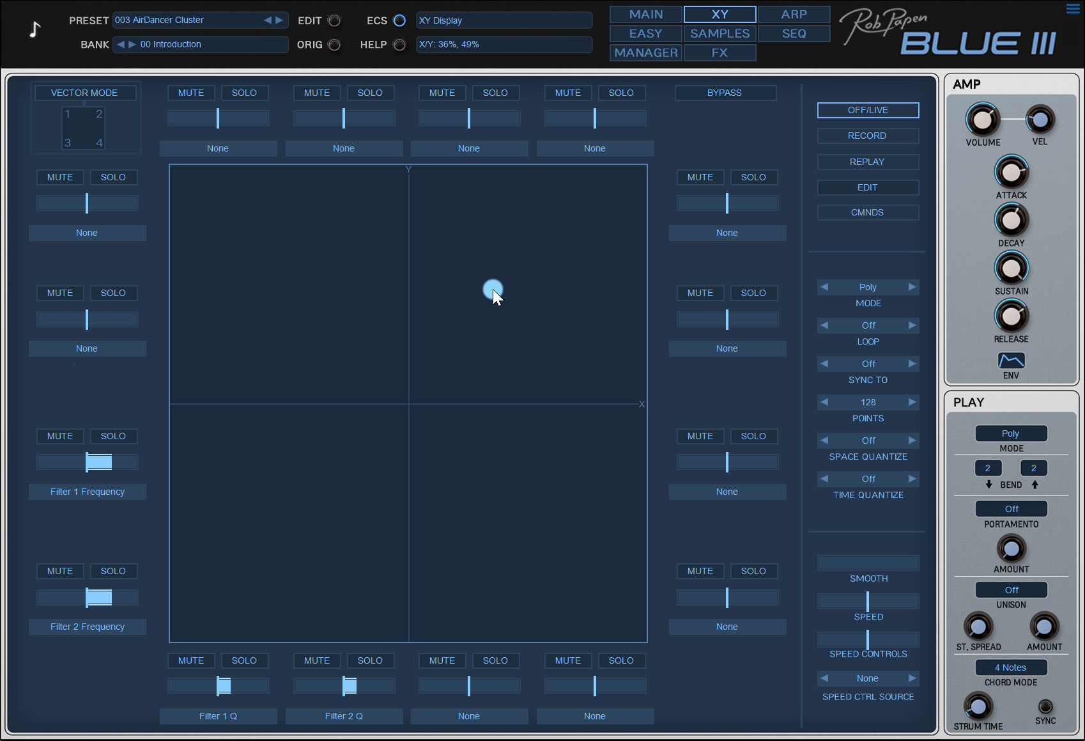Adjust the SPEED CONTROLS slider
Image resolution: width=1085 pixels, height=741 pixels.
point(868,639)
